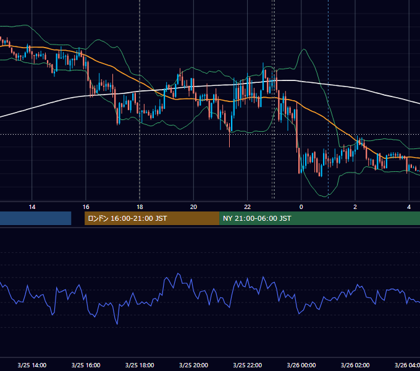Click the 14 hour label on chart axis

tap(32, 207)
